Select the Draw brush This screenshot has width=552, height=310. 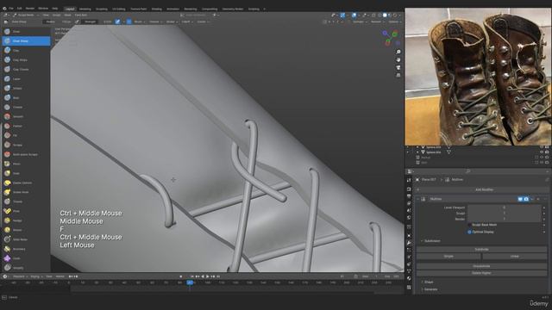[27, 32]
